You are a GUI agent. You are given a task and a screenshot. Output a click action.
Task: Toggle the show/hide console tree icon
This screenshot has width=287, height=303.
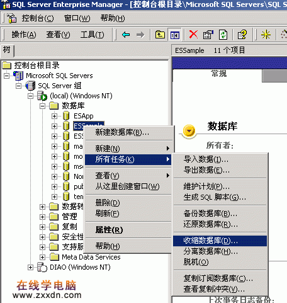tap(174, 35)
